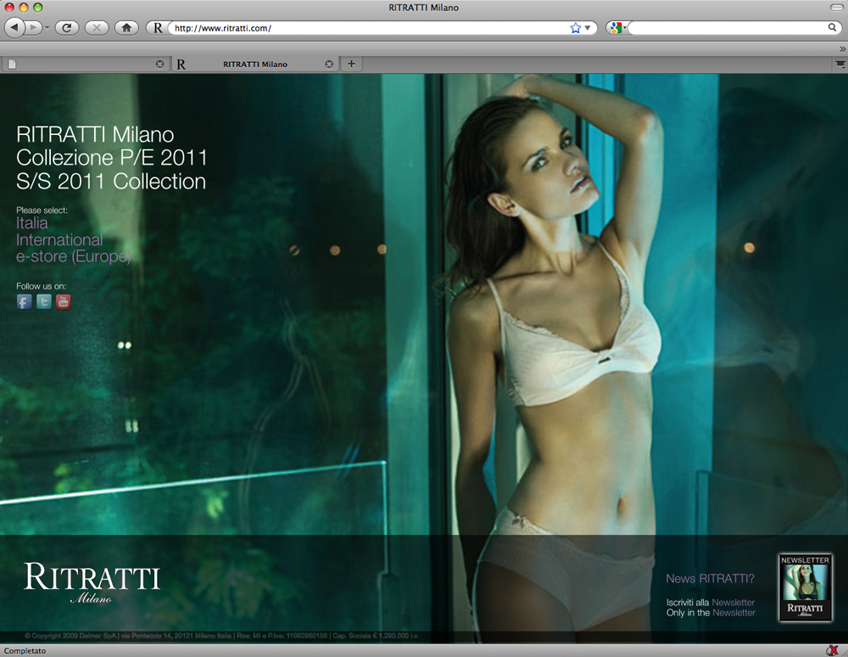Click the S/S 2011 Collection heading
848x657 pixels.
(x=111, y=182)
